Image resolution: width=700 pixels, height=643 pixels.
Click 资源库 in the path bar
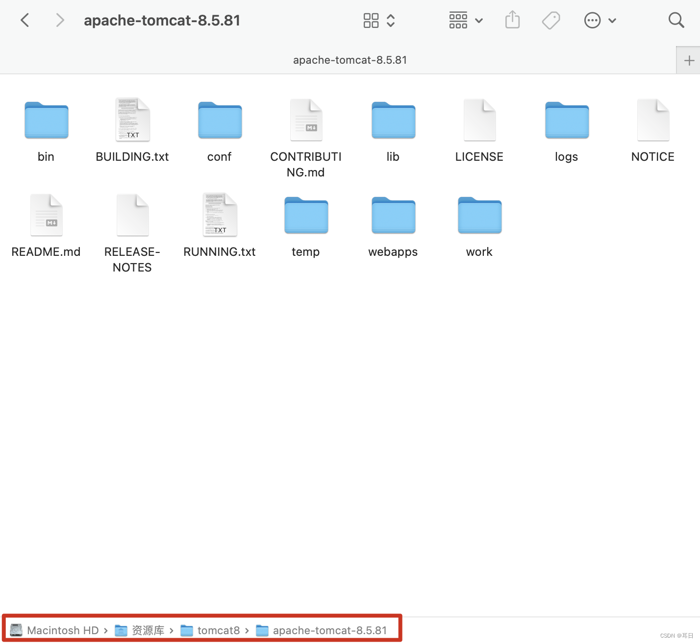[140, 630]
